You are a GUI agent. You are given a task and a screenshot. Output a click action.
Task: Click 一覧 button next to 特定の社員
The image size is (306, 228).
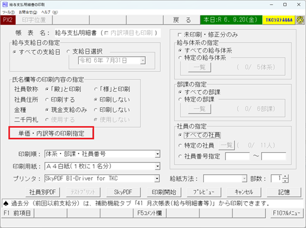(227, 145)
